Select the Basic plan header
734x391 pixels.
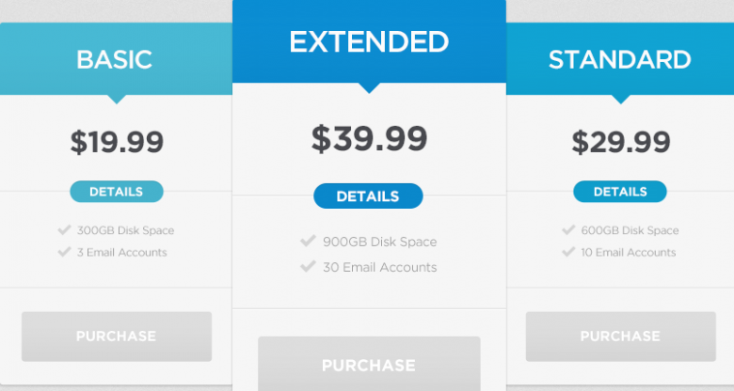click(115, 59)
